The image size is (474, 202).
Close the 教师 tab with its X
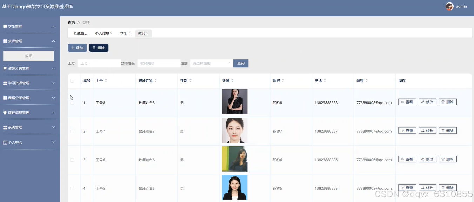pos(147,34)
